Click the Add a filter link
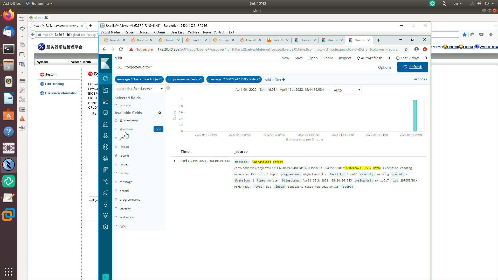This screenshot has height=280, width=498. click(274, 80)
